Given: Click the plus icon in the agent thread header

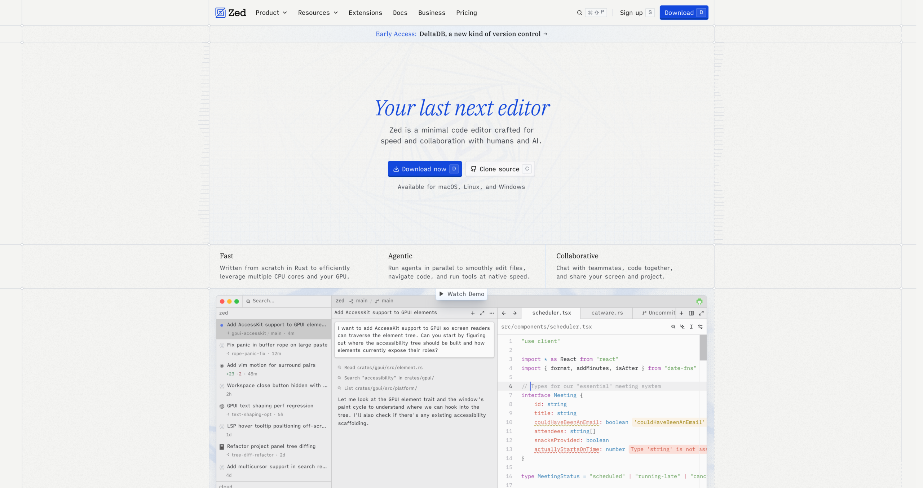Looking at the screenshot, I should coord(473,313).
